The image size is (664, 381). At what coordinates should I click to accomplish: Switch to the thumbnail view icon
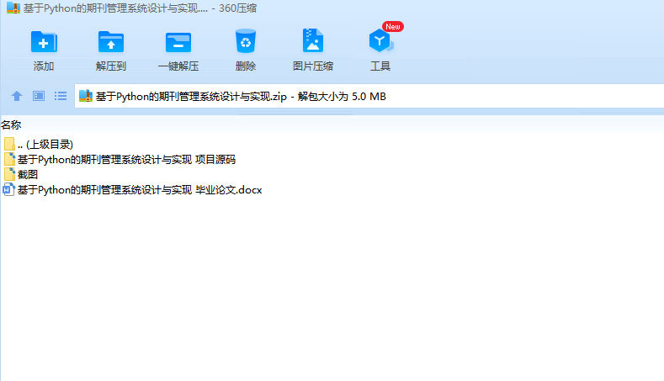click(x=39, y=96)
